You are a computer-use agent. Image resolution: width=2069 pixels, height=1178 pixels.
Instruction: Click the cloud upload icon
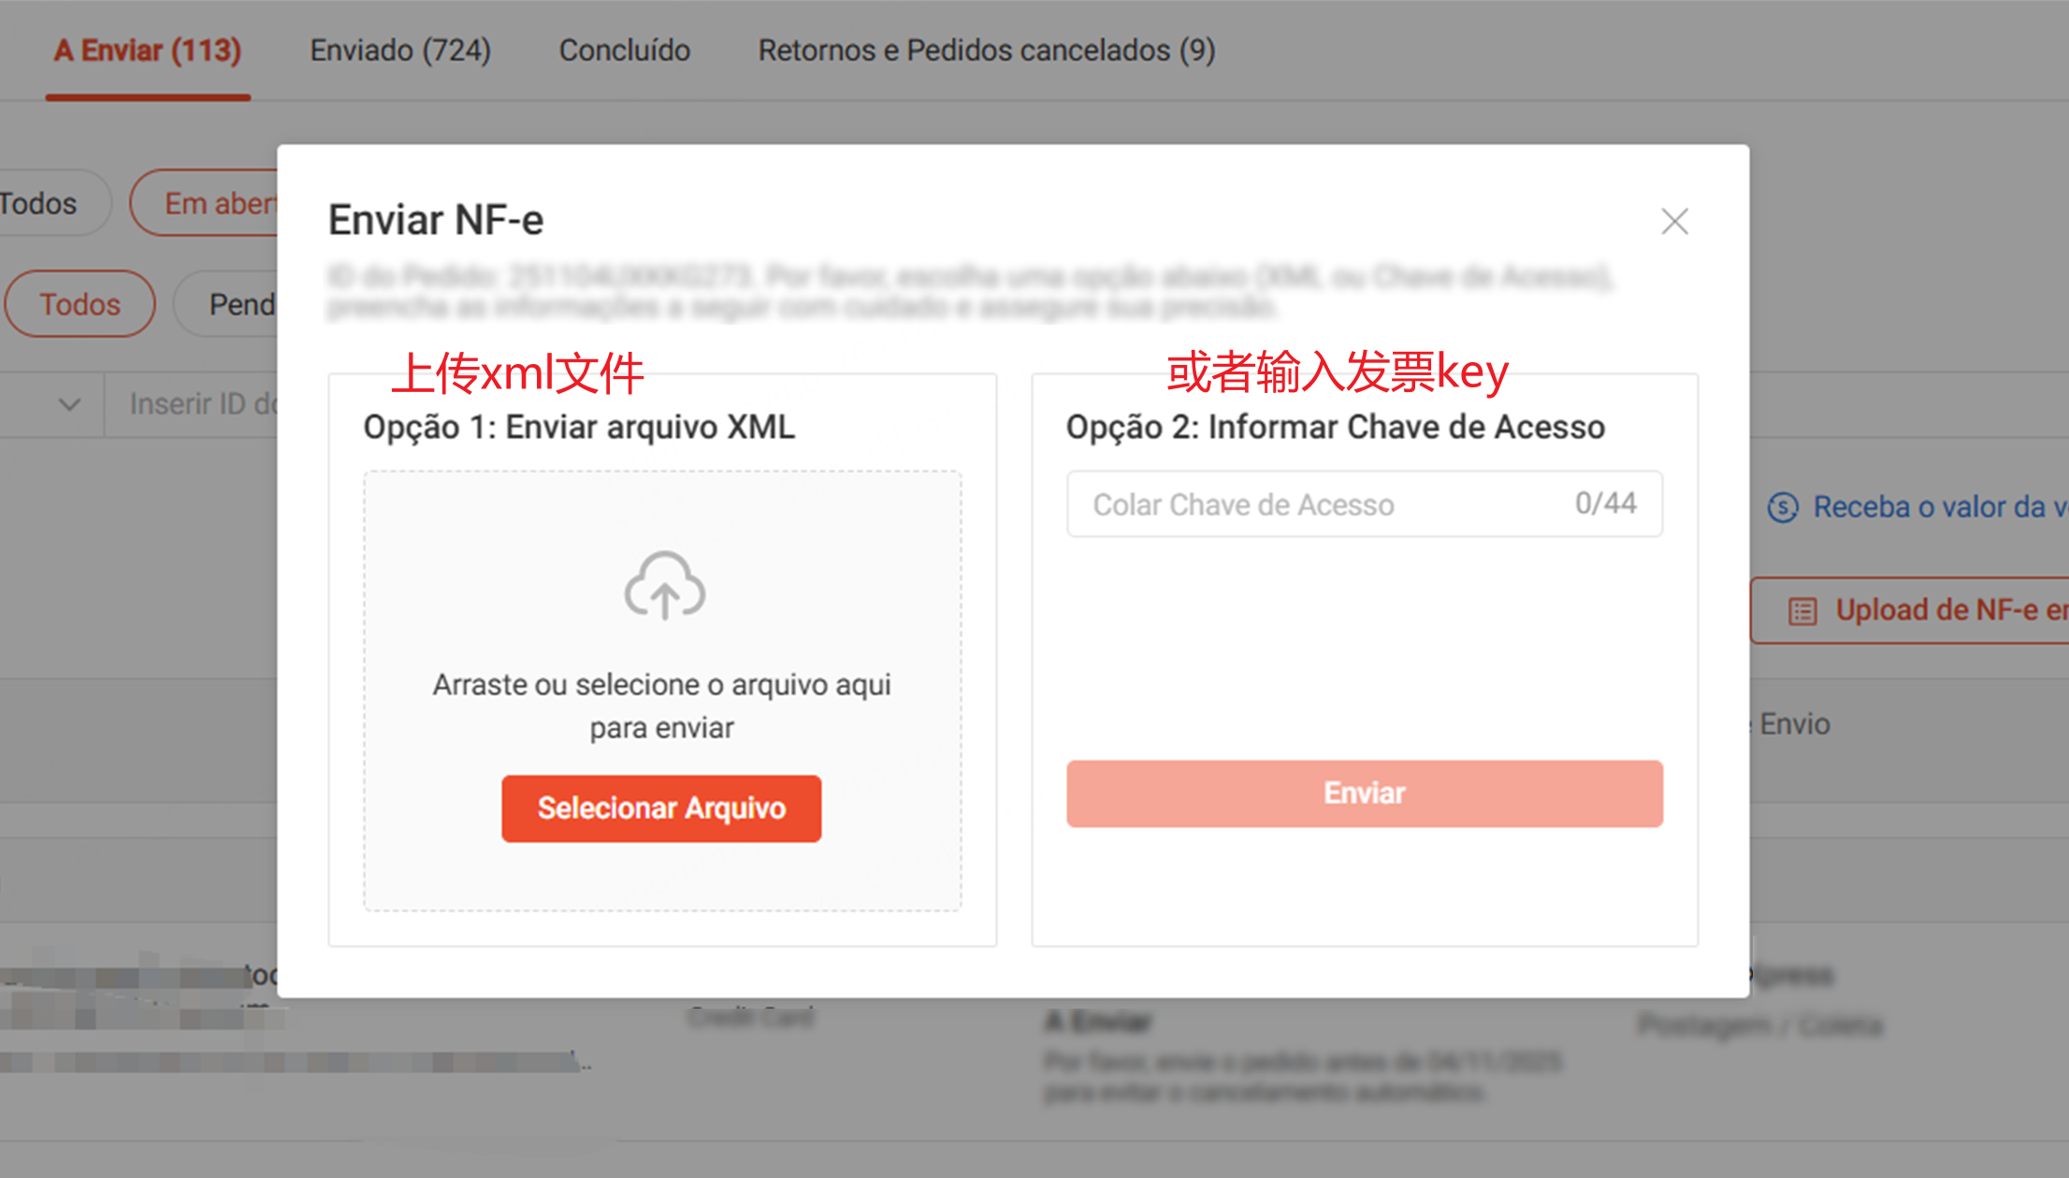point(664,586)
